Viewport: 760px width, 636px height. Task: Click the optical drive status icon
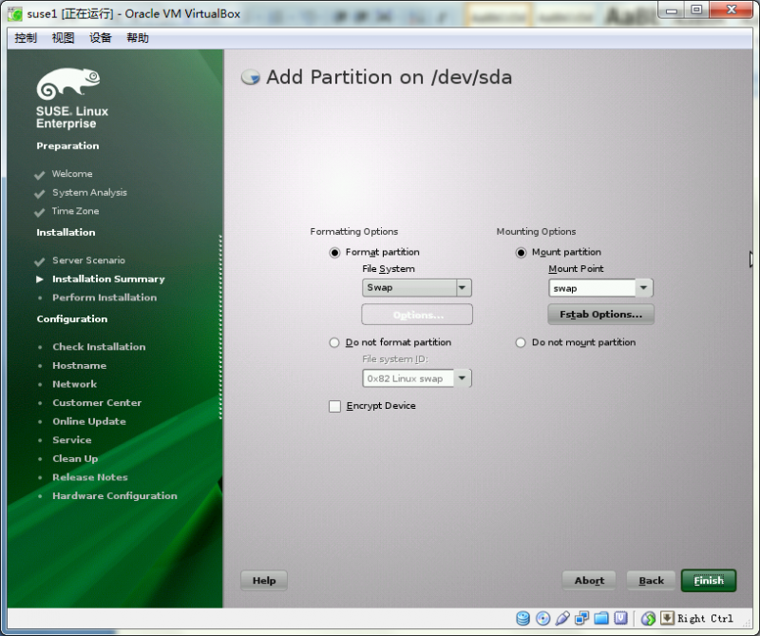(x=542, y=618)
